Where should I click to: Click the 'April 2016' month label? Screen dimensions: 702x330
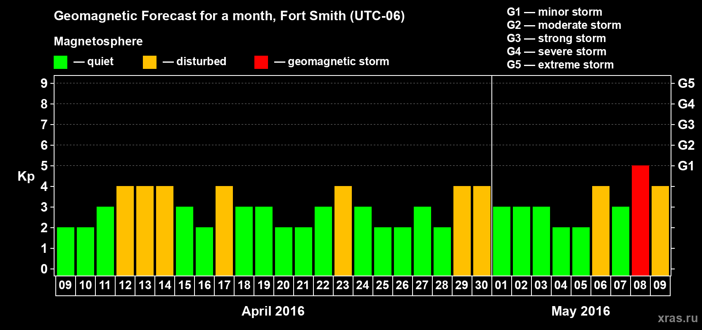click(273, 311)
